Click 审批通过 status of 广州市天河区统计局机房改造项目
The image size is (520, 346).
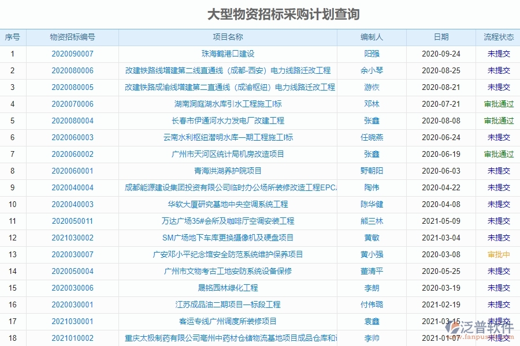point(497,154)
